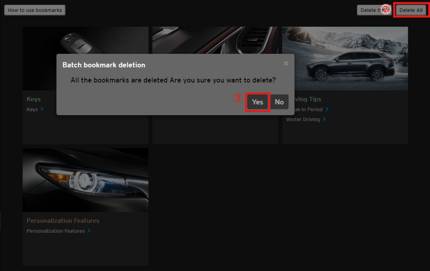Click the arrow icon beside Break-In Period
This screenshot has width=430, height=271.
[x=327, y=109]
